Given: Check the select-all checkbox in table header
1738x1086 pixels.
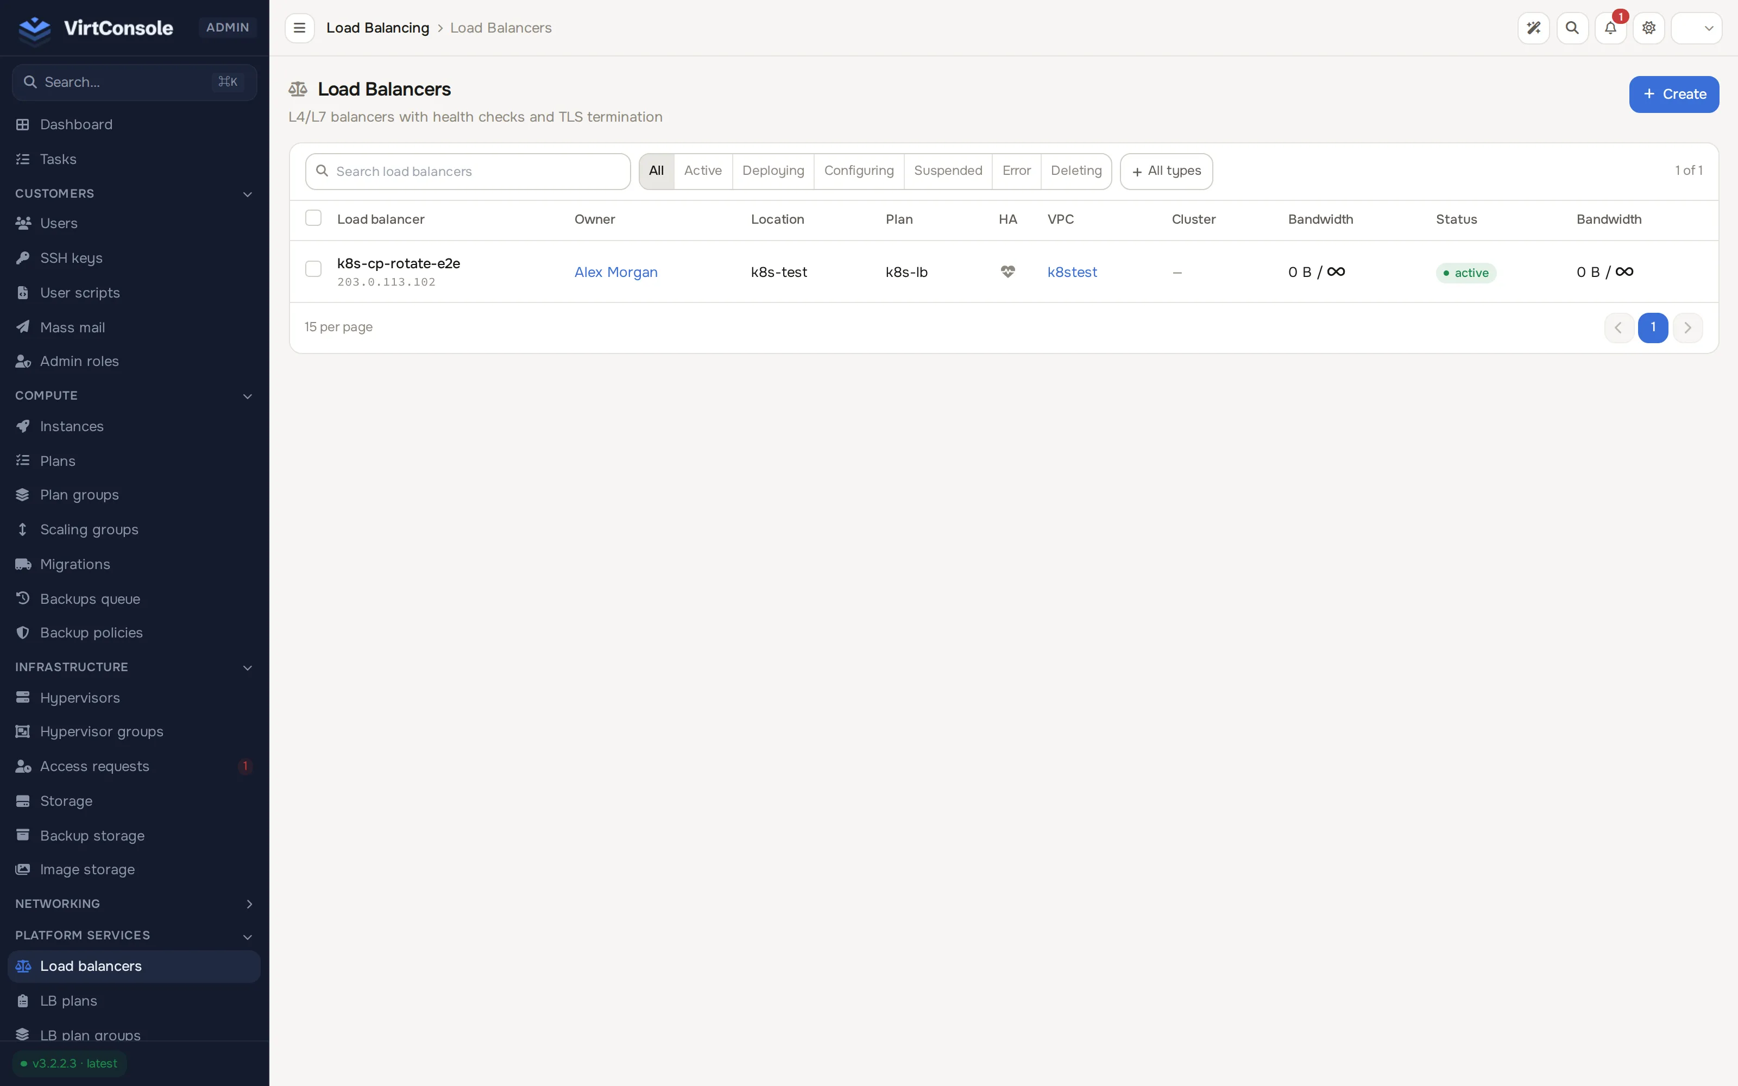Looking at the screenshot, I should click(313, 218).
